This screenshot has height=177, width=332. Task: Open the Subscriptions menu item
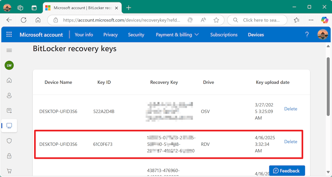coord(224,35)
